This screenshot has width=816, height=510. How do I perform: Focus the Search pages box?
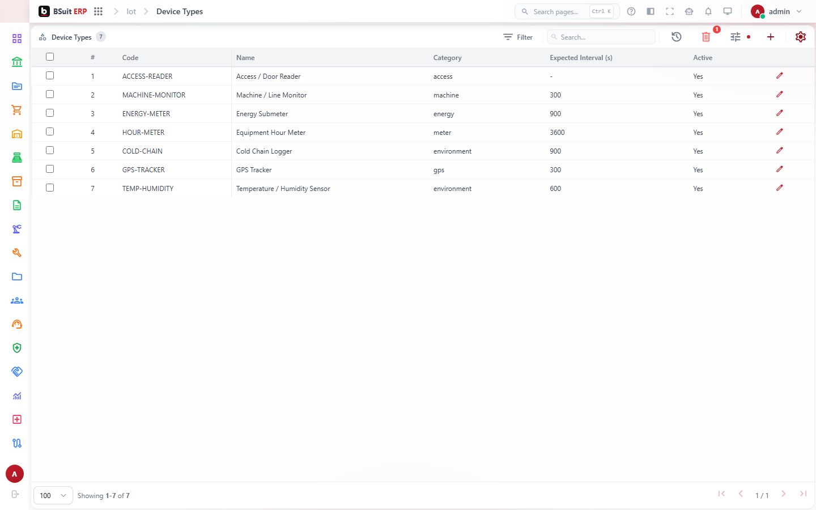tap(567, 11)
